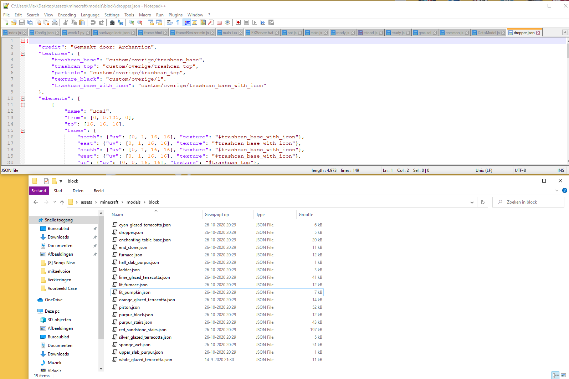This screenshot has height=379, width=569.
Task: Click the Cut scissors icon
Action: [66, 22]
